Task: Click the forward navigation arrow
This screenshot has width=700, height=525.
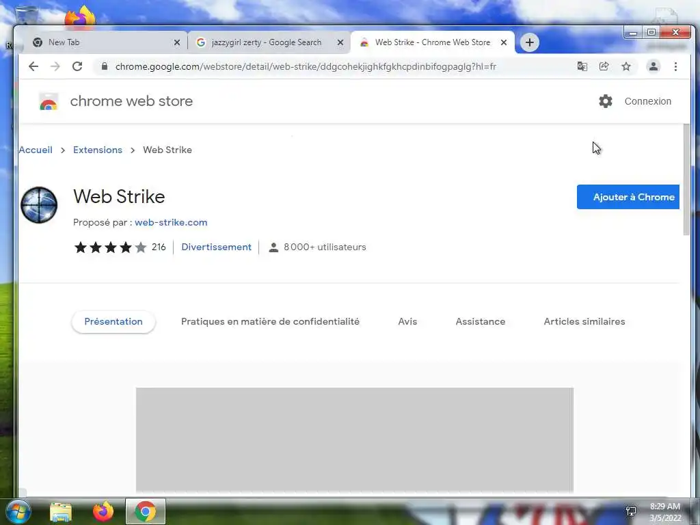Action: [55, 66]
